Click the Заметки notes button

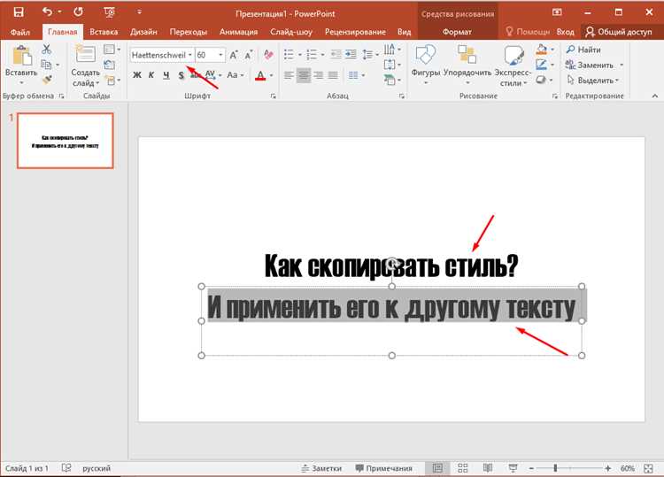tap(321, 468)
